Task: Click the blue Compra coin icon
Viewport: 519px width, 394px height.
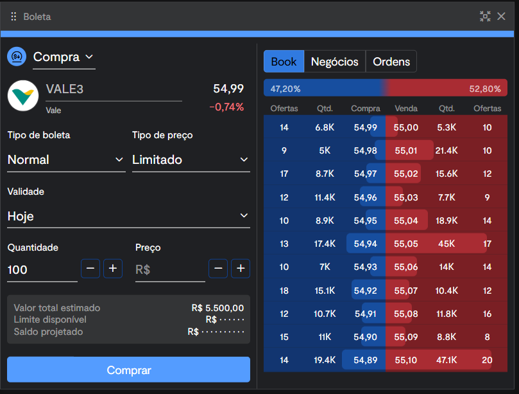Action: 17,57
